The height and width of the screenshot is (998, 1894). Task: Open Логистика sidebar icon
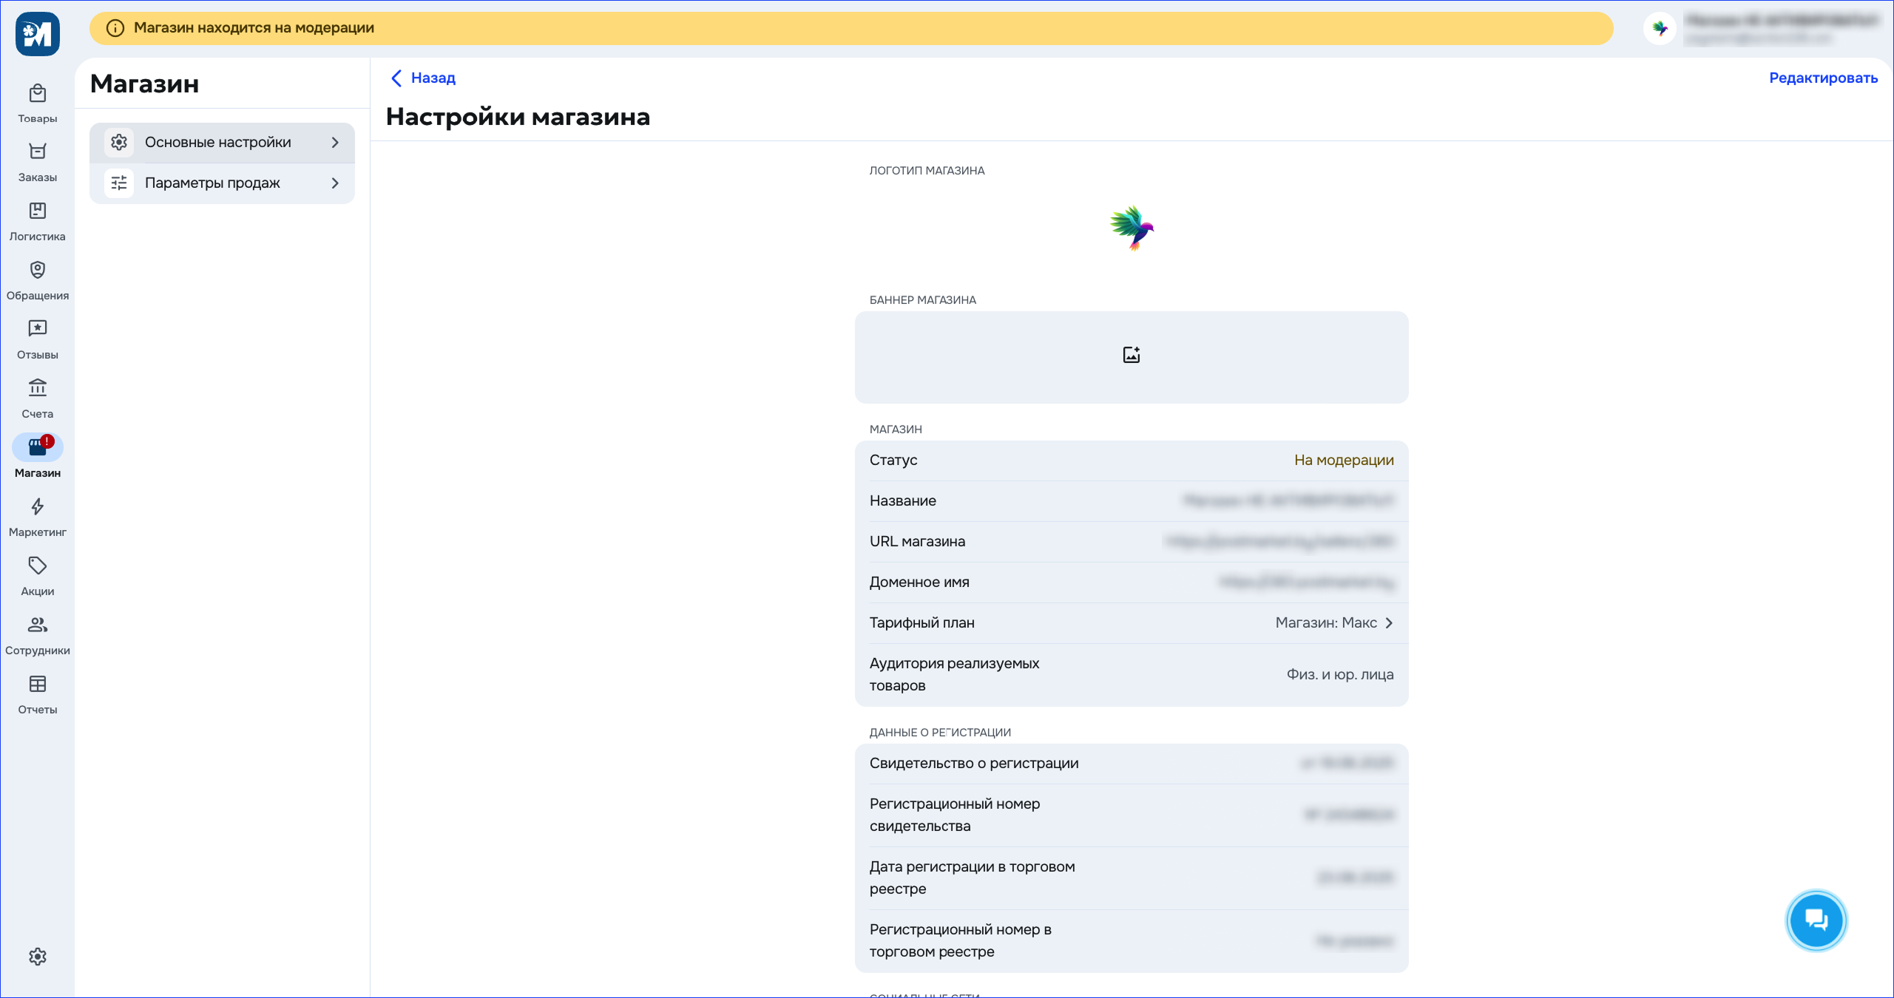point(37,211)
